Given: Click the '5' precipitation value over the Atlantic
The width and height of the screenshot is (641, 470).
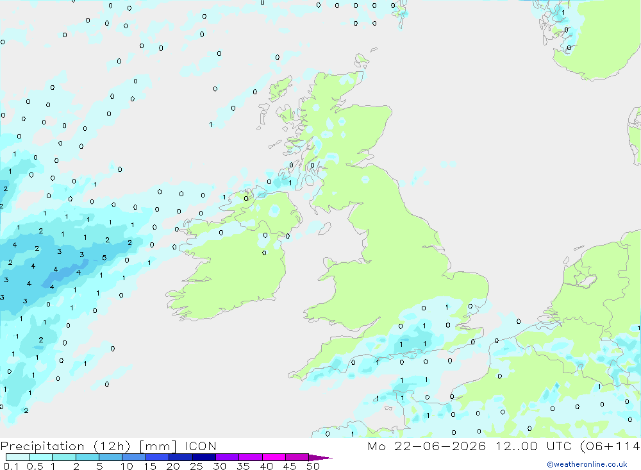Looking at the screenshot, I should coord(104,258).
